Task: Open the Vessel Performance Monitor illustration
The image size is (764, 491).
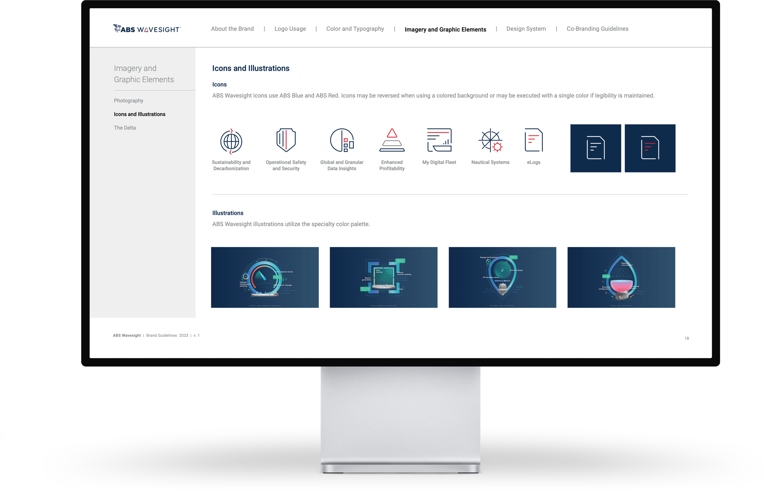Action: click(x=265, y=277)
